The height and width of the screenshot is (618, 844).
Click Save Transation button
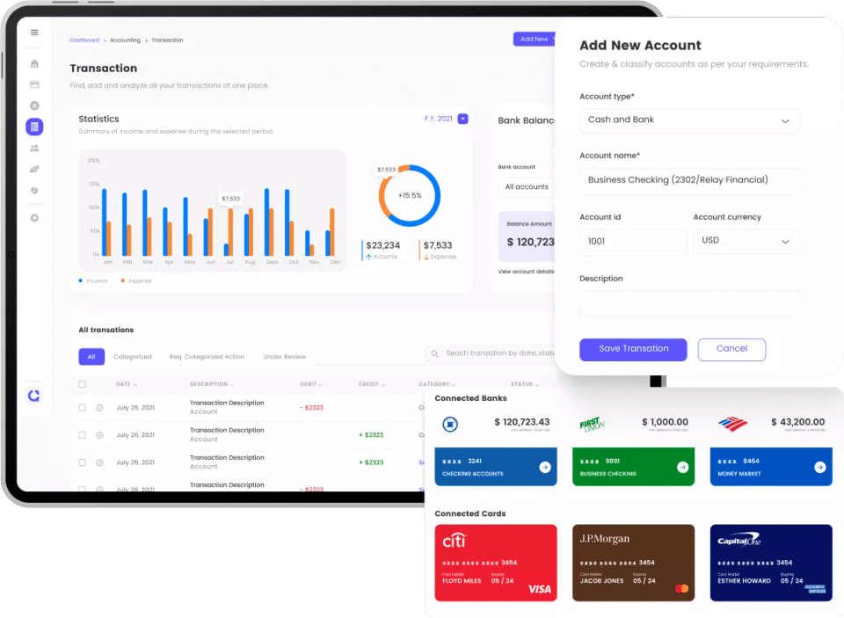coord(633,349)
